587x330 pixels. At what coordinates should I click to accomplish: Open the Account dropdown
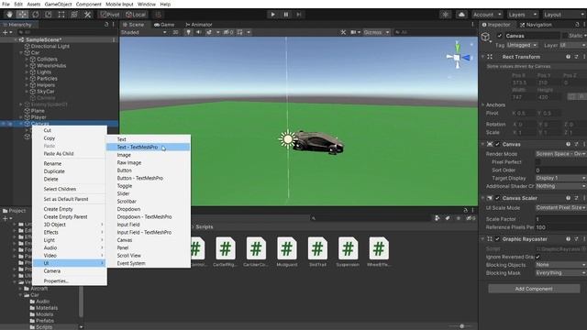pos(487,15)
